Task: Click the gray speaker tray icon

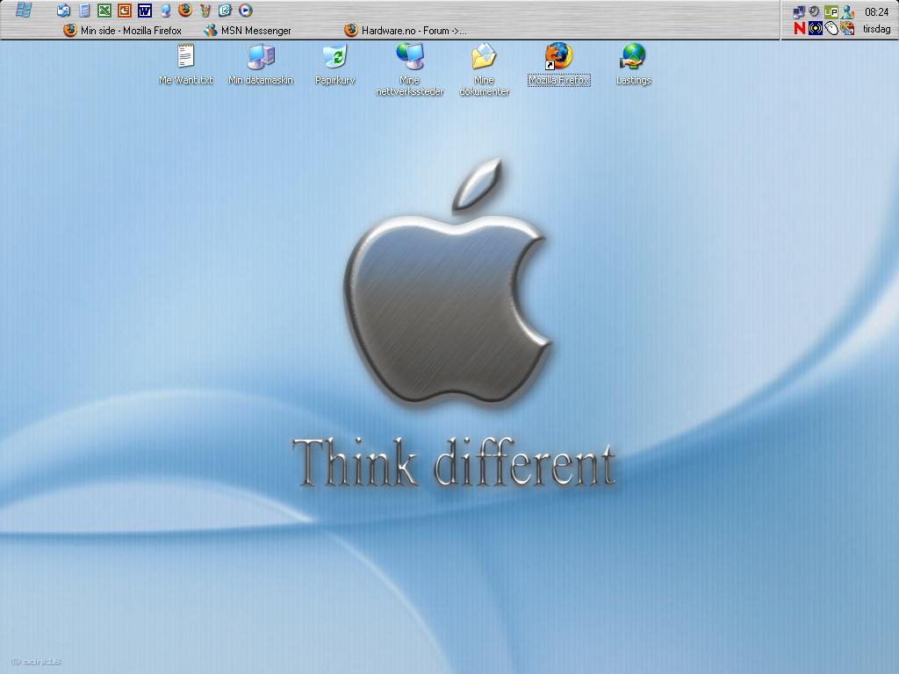Action: point(814,11)
